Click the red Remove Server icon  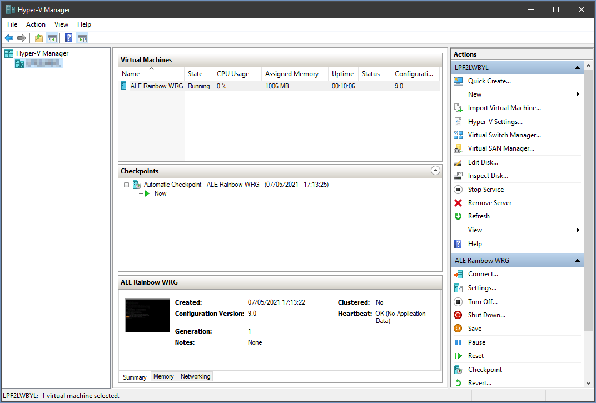click(458, 203)
